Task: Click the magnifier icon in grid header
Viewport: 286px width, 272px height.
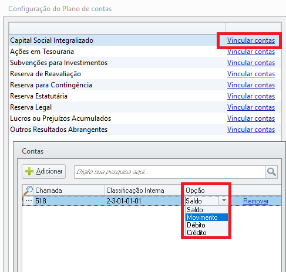Action: (x=28, y=191)
